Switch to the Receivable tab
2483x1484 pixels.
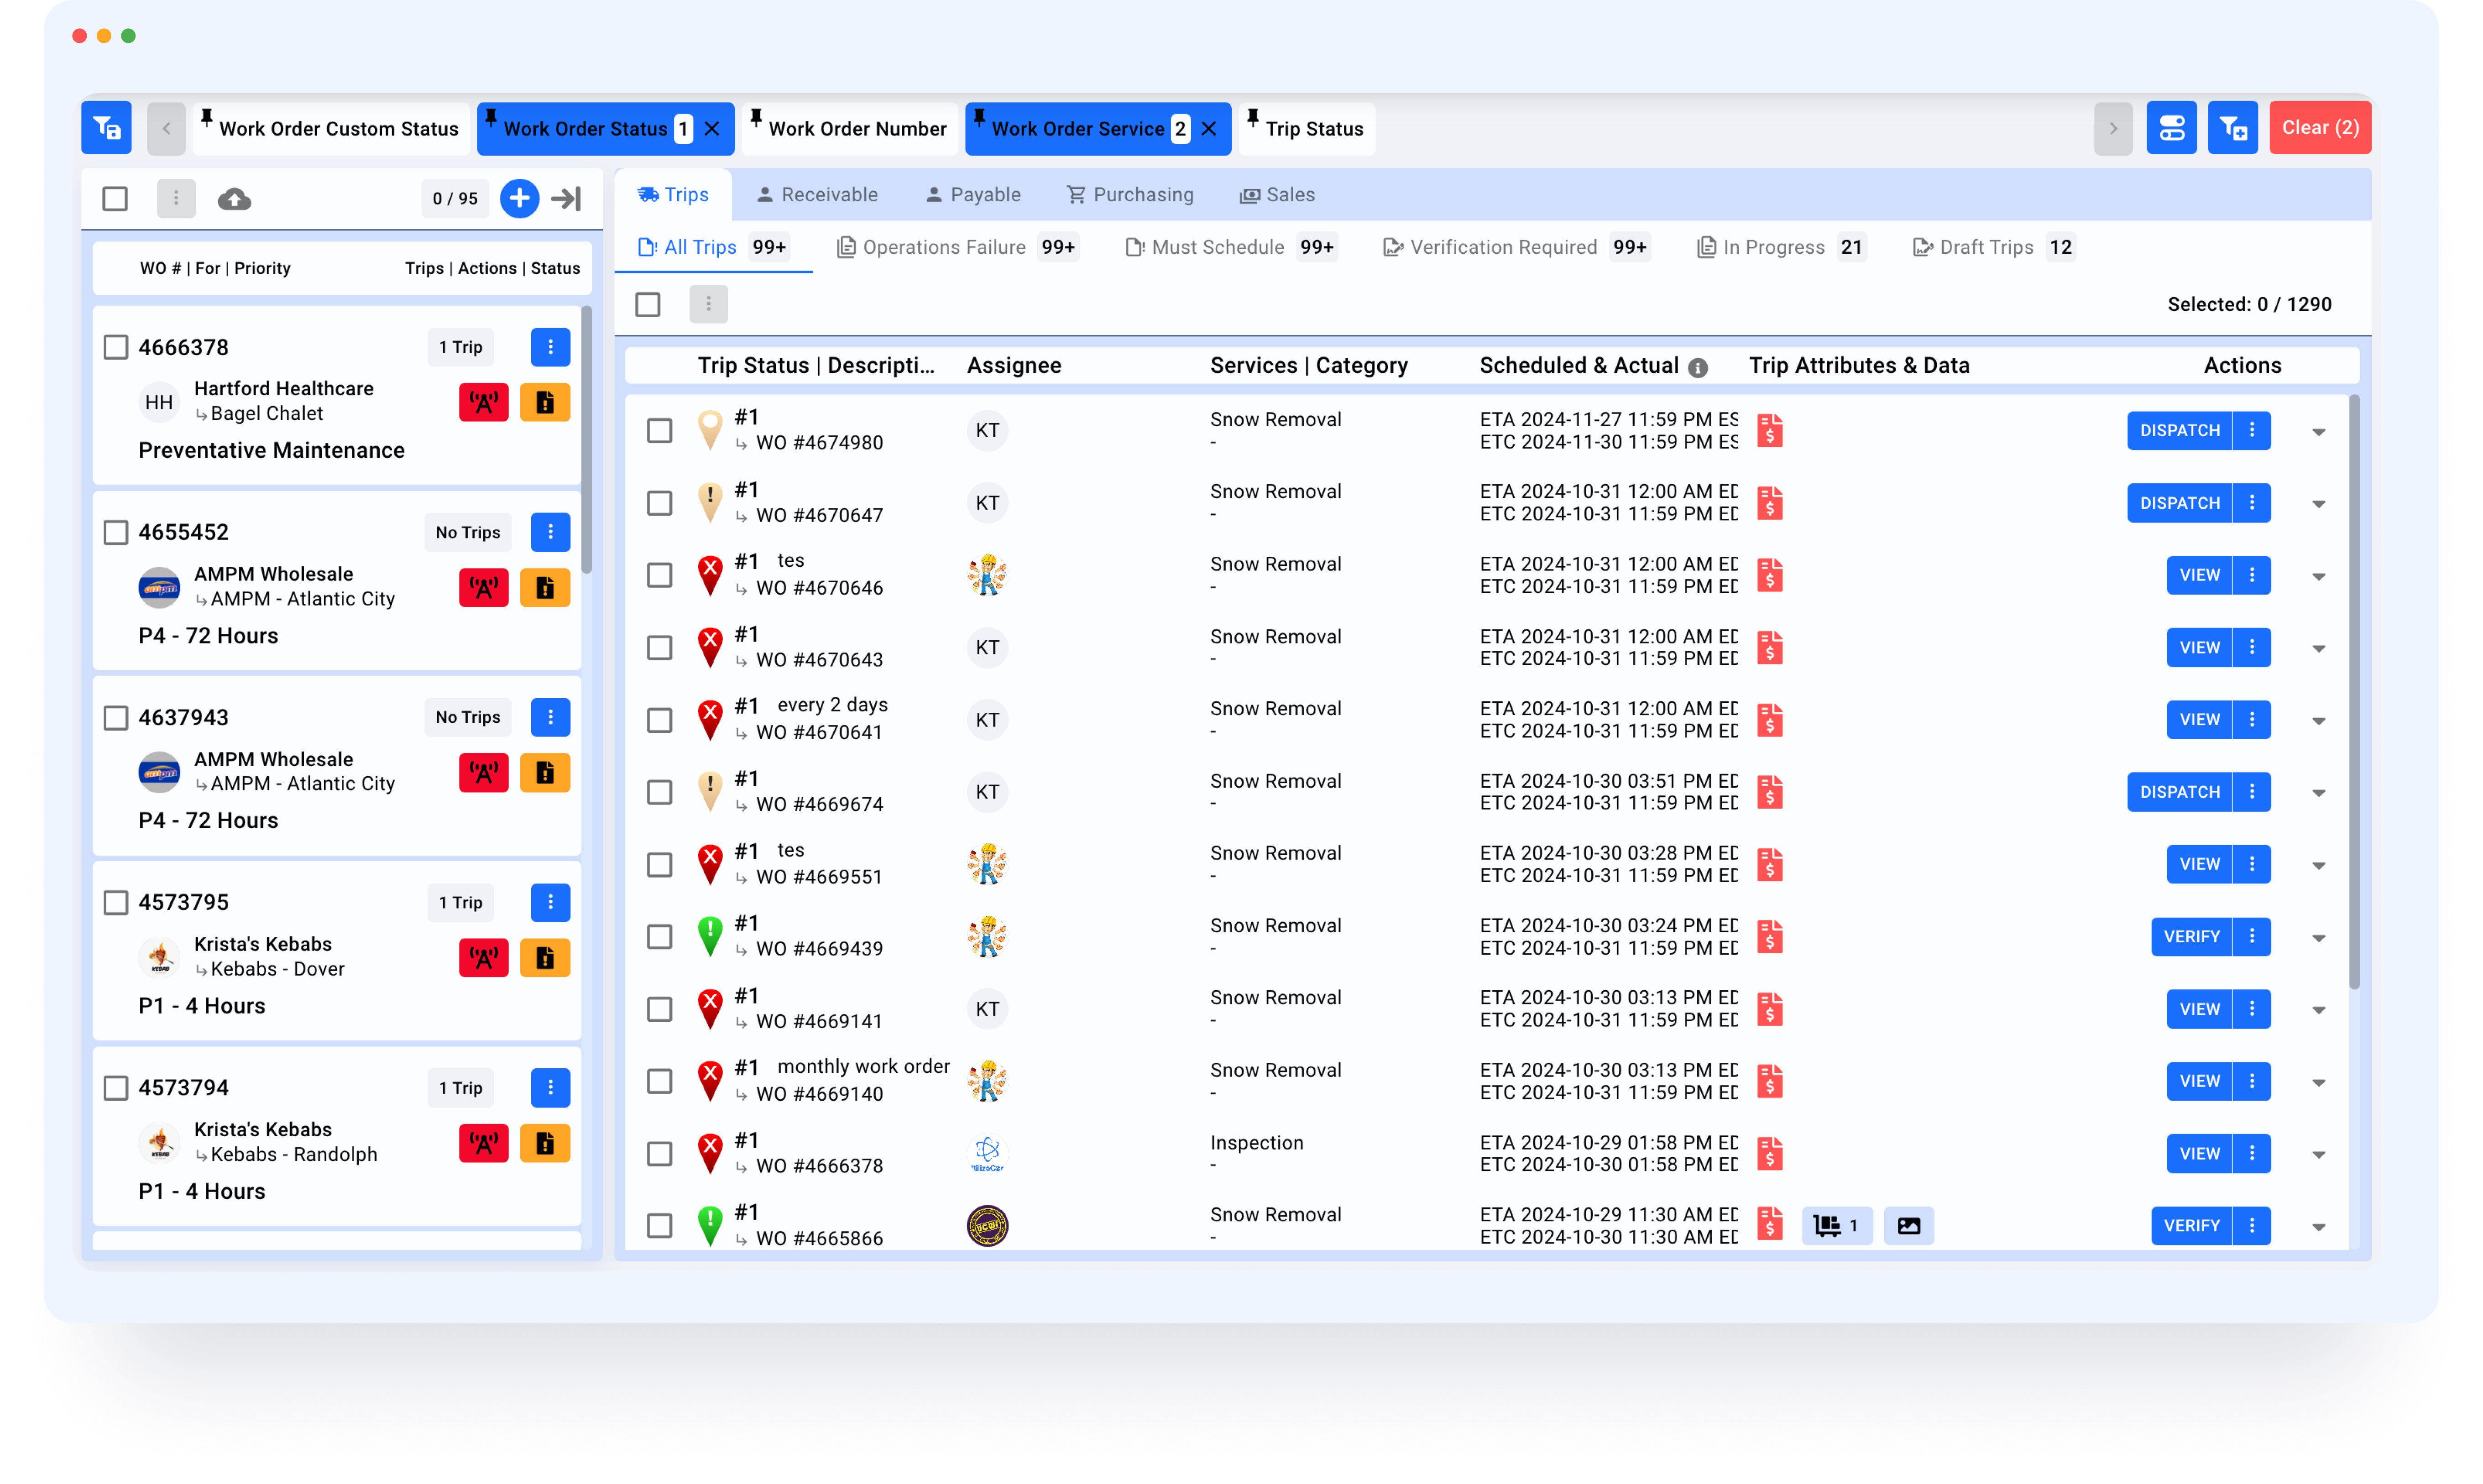pos(817,195)
